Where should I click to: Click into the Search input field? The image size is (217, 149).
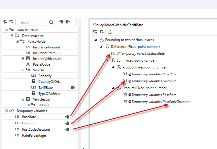pos(34,22)
